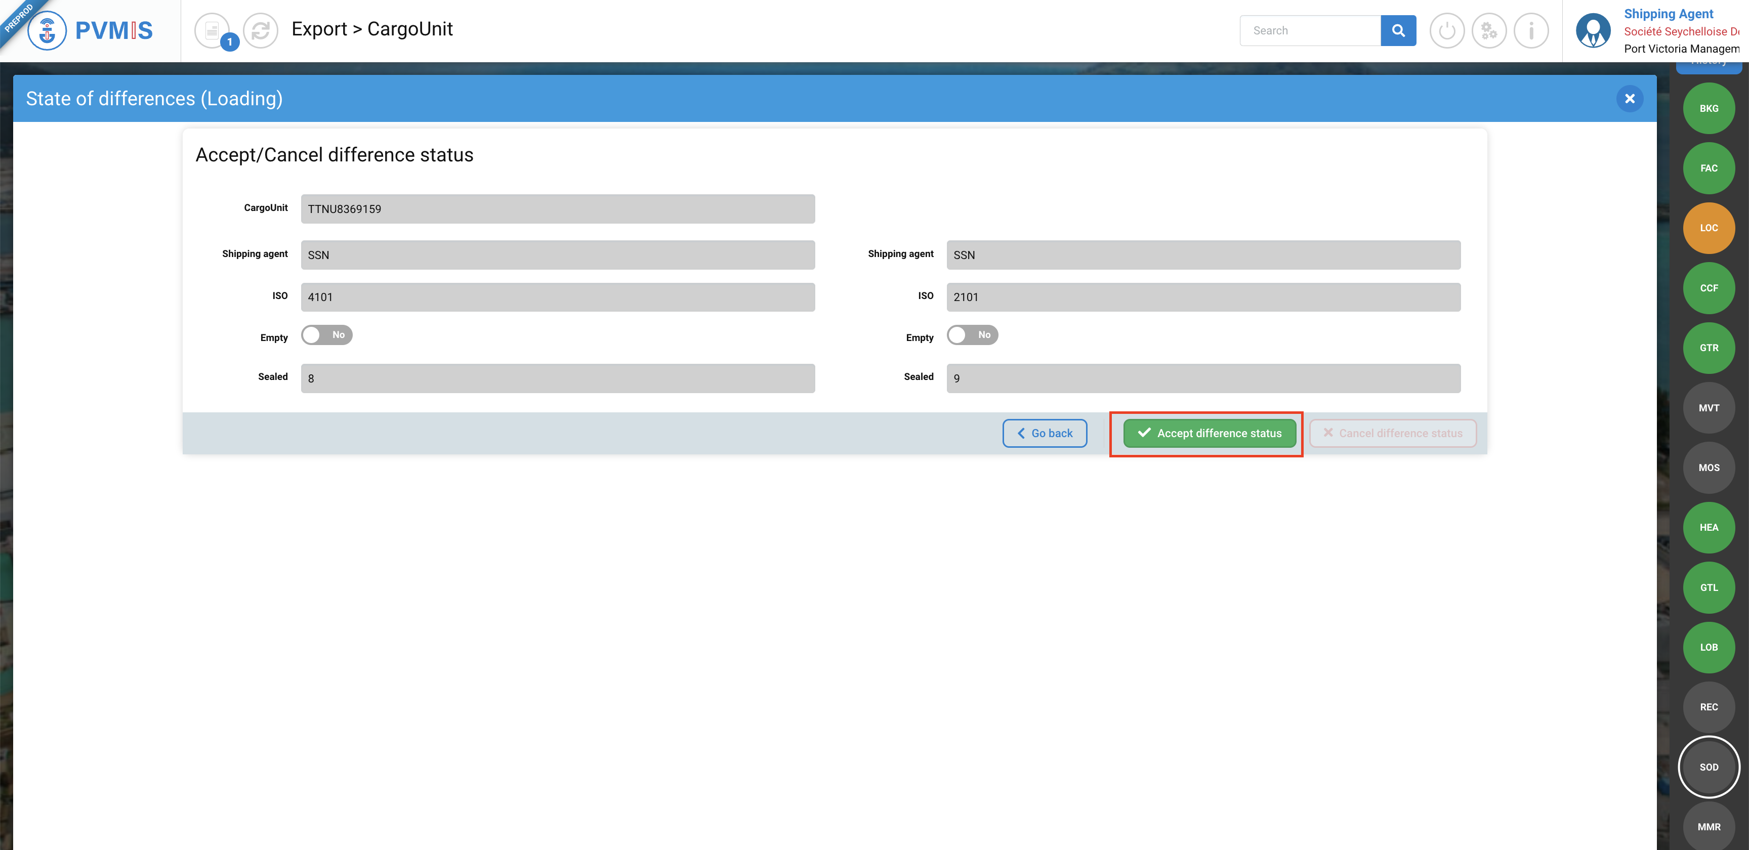Open the user profile avatar
This screenshot has width=1749, height=850.
pos(1593,30)
